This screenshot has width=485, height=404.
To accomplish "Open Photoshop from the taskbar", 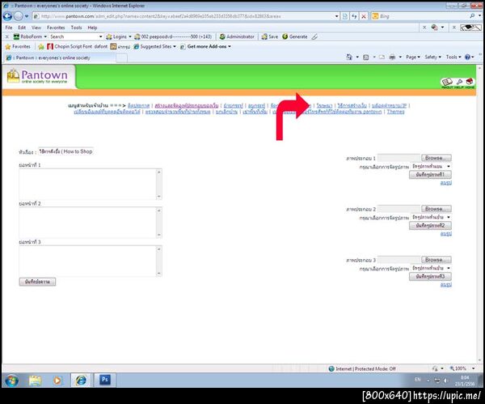I will [104, 380].
